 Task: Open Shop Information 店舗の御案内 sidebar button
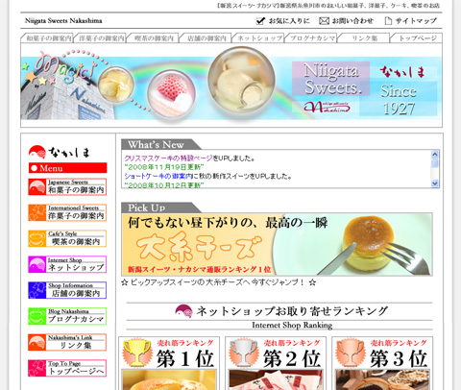67,290
